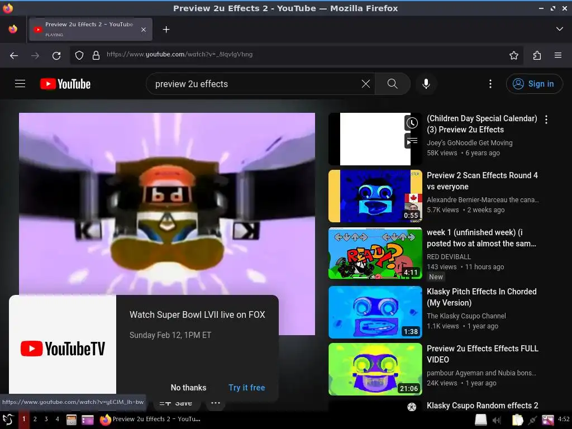Close the Preview 2u Effects tab
Image resolution: width=572 pixels, height=429 pixels.
(x=144, y=30)
